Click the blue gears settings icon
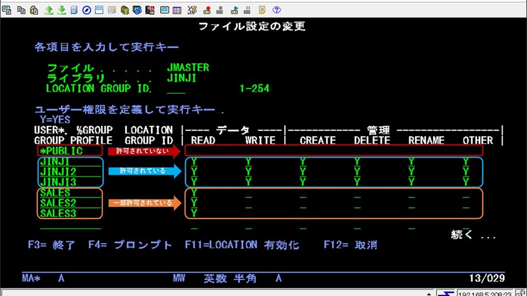 (x=137, y=10)
